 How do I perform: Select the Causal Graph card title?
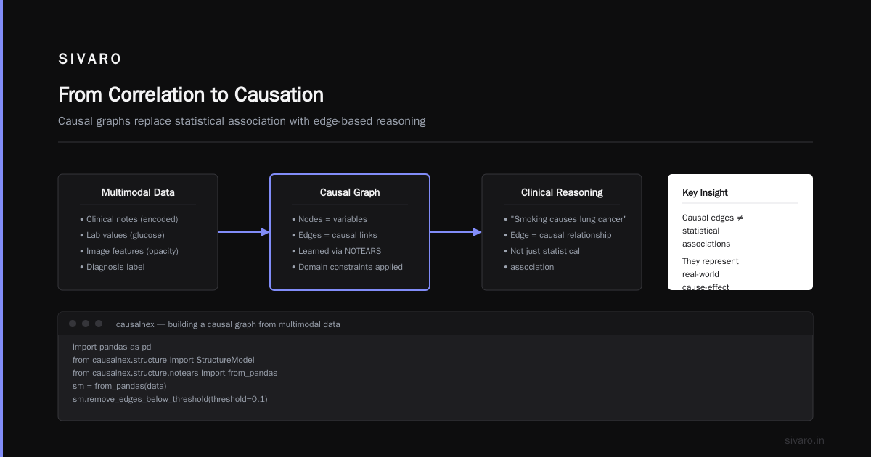click(x=350, y=192)
